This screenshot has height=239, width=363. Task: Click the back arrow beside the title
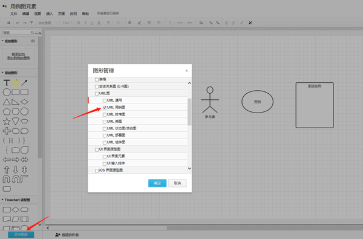(4, 7)
